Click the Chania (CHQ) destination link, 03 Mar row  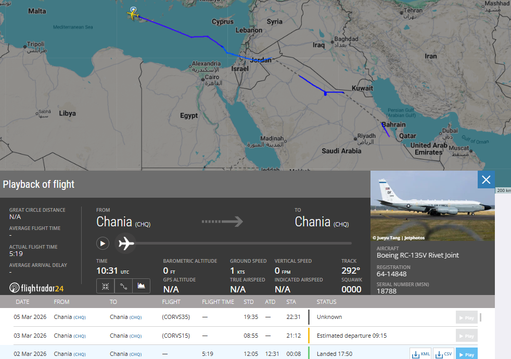click(125, 336)
